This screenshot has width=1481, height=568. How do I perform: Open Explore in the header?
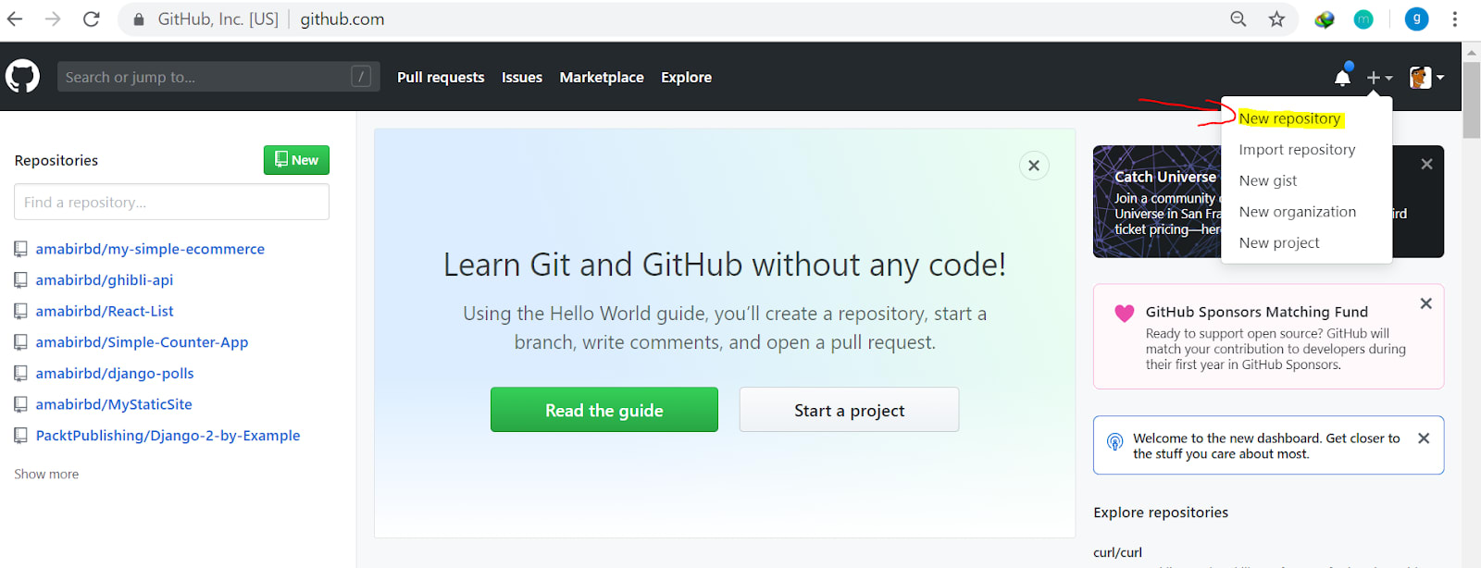686,78
